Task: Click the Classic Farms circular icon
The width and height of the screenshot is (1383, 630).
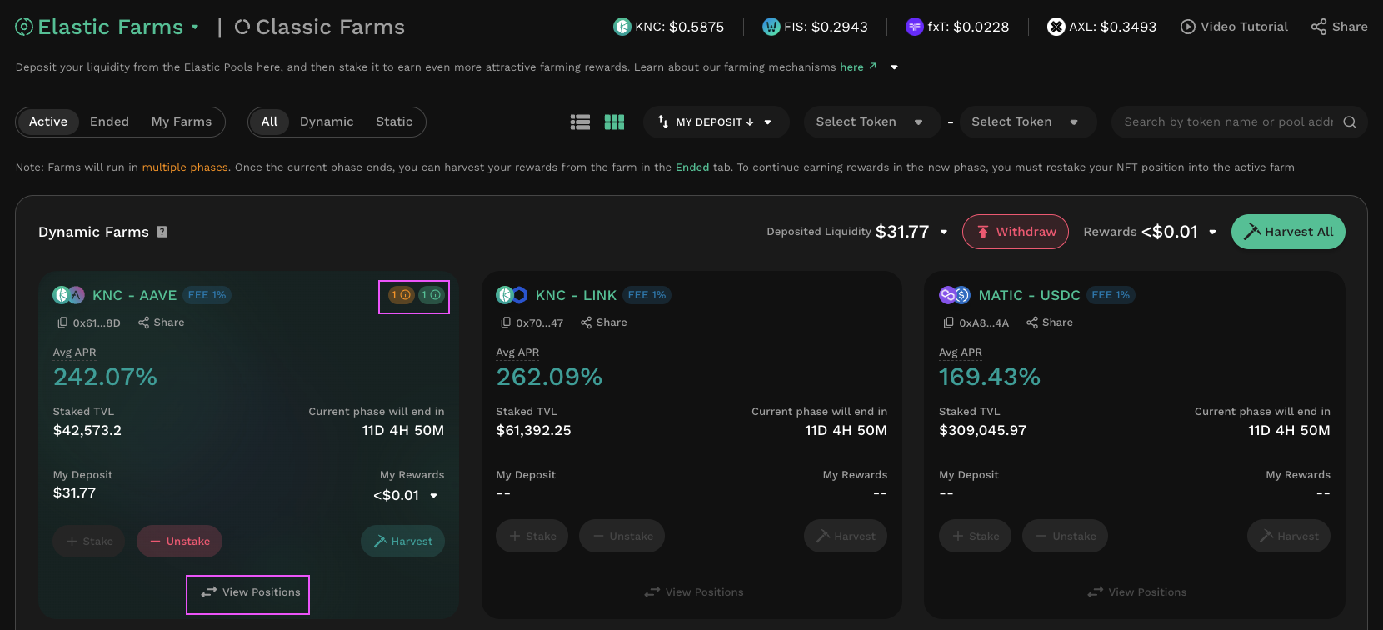Action: [x=242, y=27]
